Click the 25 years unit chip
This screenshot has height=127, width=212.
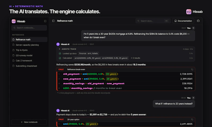pos(111,79)
